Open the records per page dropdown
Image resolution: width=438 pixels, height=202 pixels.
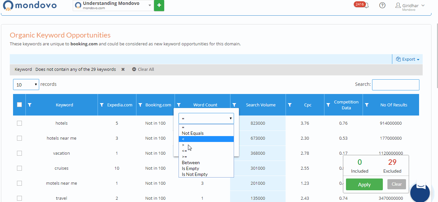(x=26, y=85)
